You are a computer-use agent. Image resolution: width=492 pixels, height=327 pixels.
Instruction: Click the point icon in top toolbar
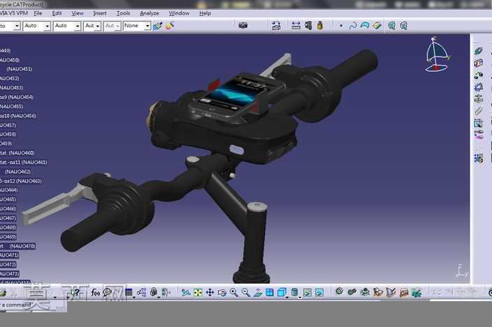pos(341,26)
